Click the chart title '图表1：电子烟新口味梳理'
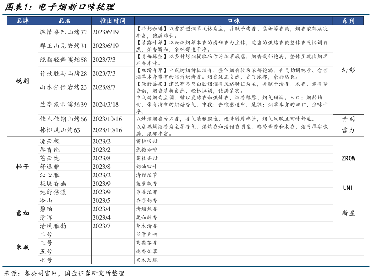 [x=60, y=7]
